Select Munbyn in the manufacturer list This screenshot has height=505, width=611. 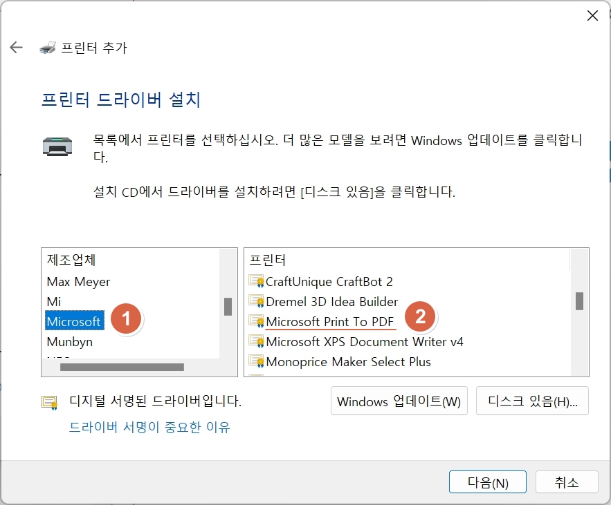[70, 341]
